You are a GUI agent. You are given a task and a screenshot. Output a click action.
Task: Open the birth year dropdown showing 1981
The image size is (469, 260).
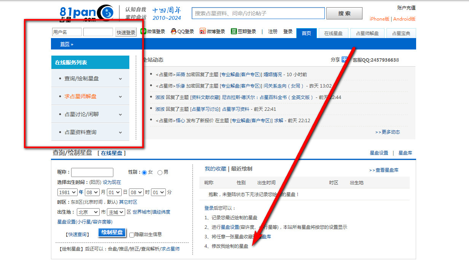(67, 192)
